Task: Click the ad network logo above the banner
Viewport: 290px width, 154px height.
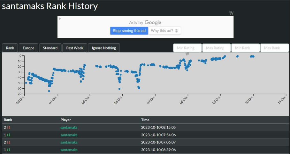Action: (231, 13)
